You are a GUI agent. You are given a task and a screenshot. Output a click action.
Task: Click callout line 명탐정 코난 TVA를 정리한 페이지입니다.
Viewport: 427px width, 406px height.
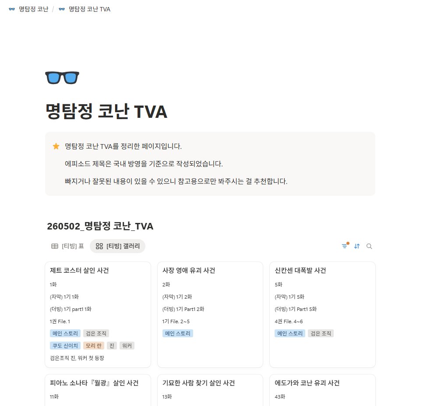(x=123, y=146)
